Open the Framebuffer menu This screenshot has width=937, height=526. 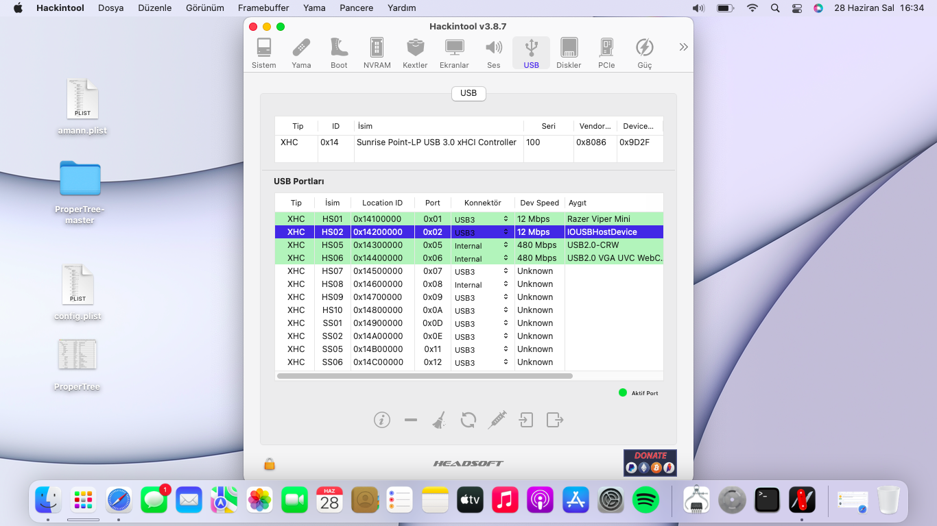point(263,8)
